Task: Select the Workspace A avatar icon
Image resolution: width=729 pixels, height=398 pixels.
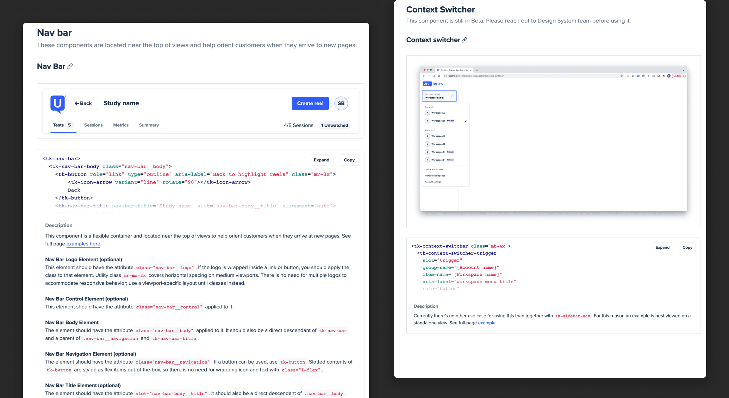Action: pos(427,112)
